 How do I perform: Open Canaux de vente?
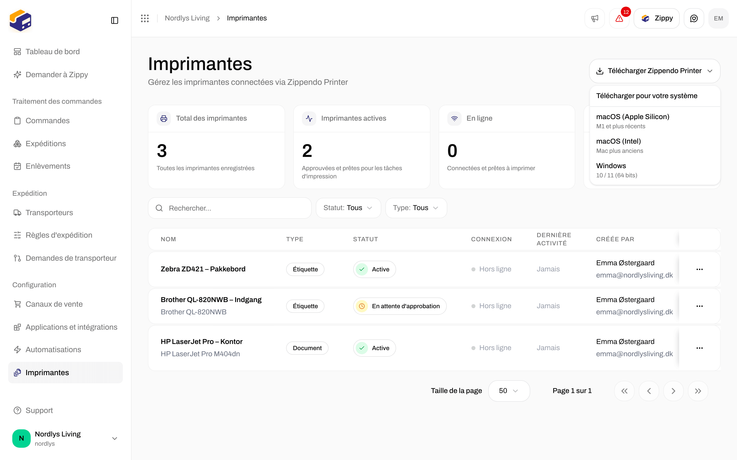pyautogui.click(x=66, y=304)
